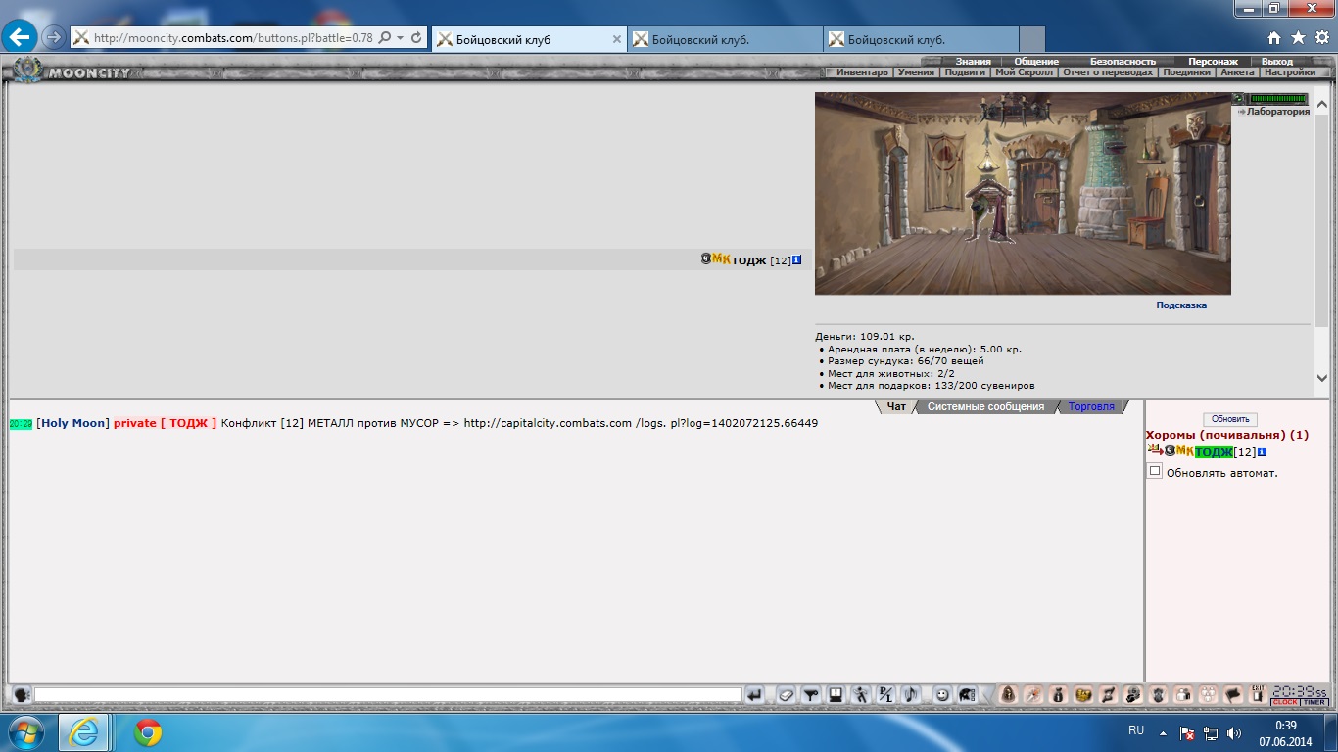Click the speaking head icon left of chat input
Image resolution: width=1338 pixels, height=752 pixels.
pos(21,694)
